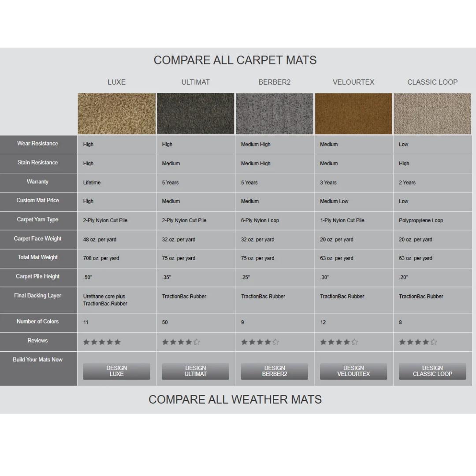Screen dimensions: 476x476
Task: Click the Luxe five-star review rating
Action: (102, 342)
